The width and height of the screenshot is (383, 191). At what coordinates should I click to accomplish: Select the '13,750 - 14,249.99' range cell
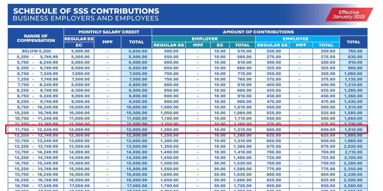tap(36, 152)
